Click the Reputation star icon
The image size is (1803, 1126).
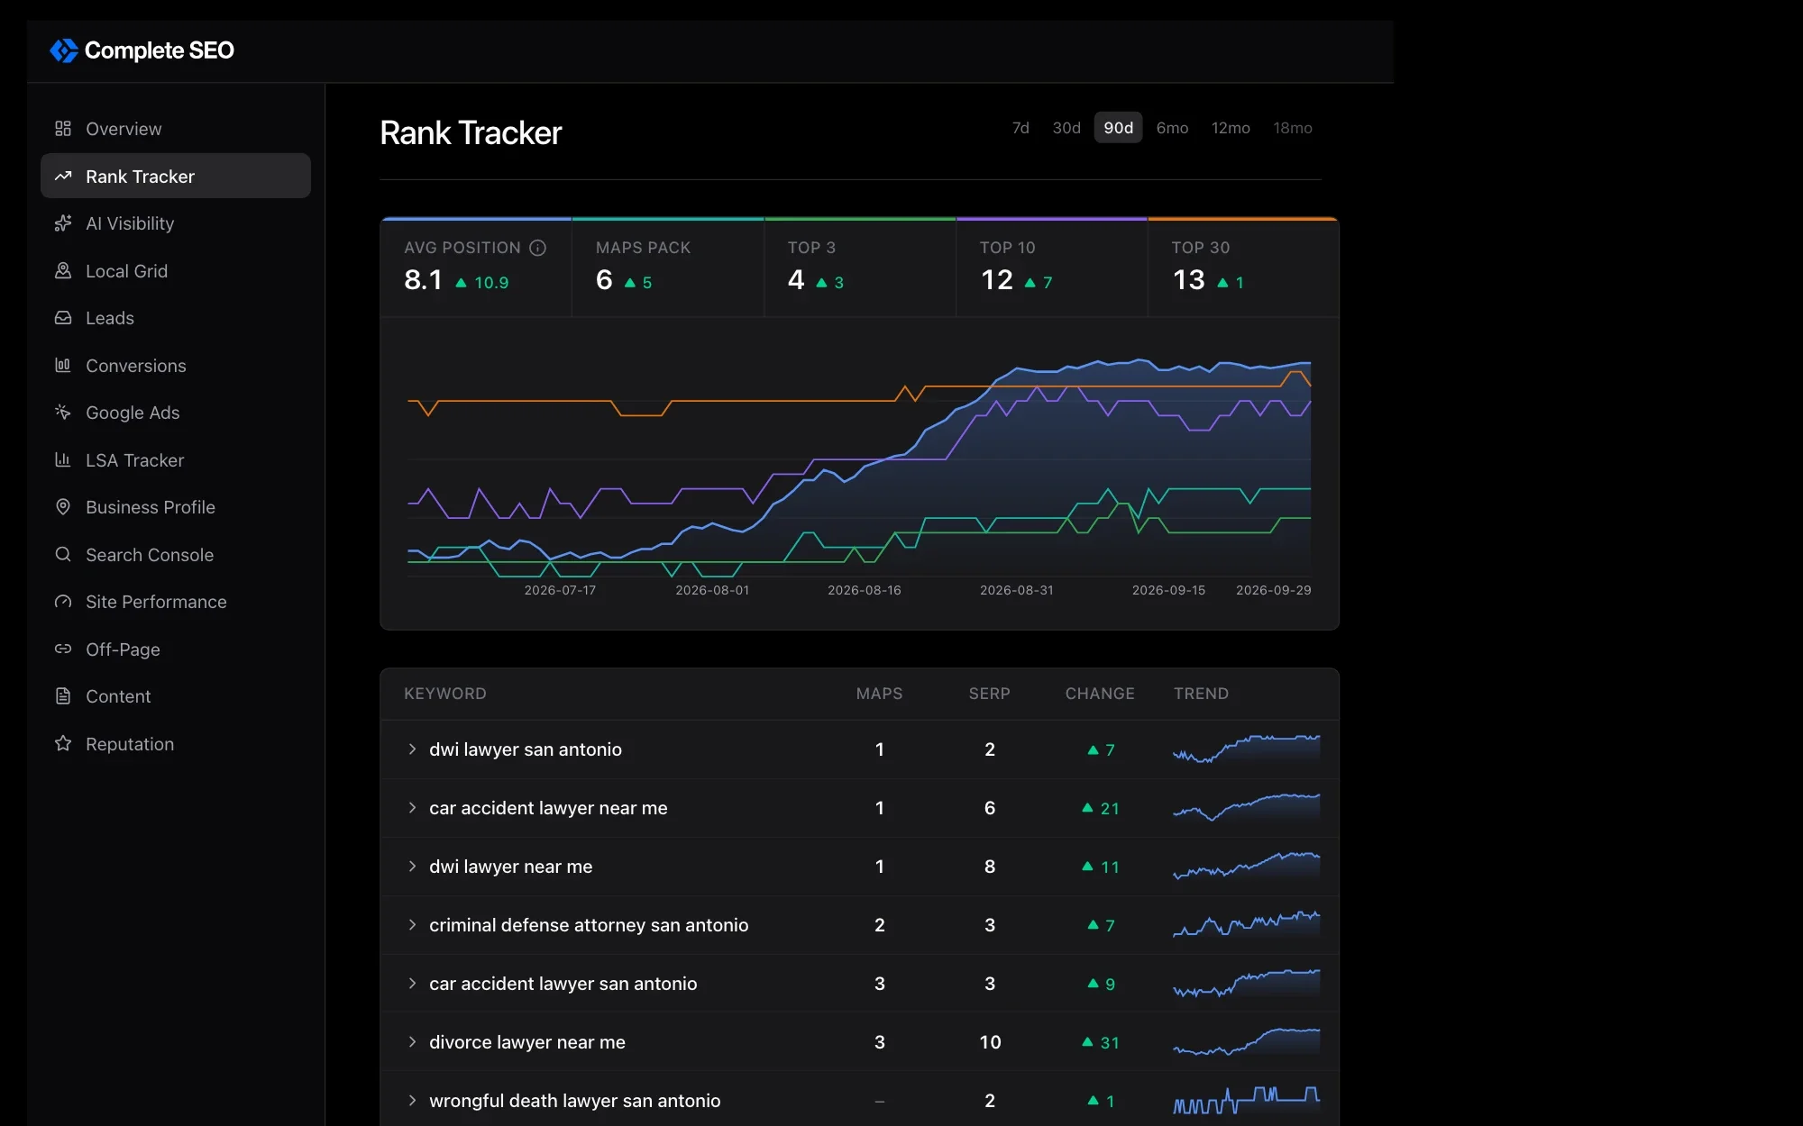63,744
